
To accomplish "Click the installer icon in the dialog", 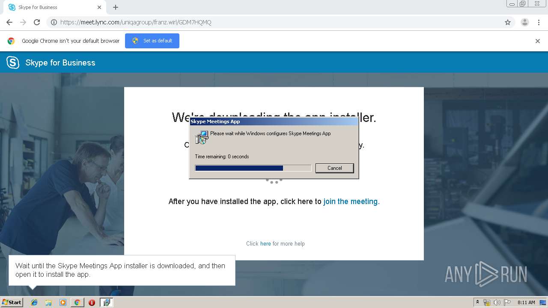I will point(202,137).
